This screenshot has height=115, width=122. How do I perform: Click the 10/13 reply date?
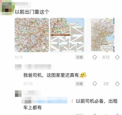(28, 84)
